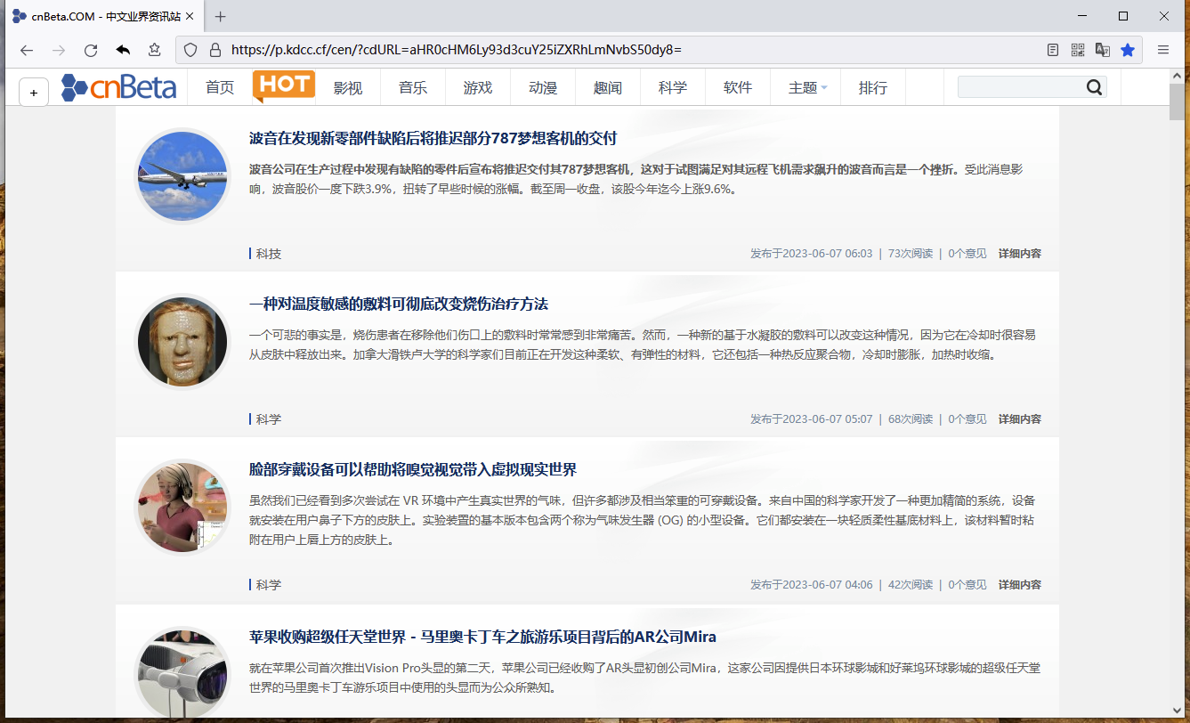Open the Boeing 787 delivery delay headline

[x=433, y=138]
